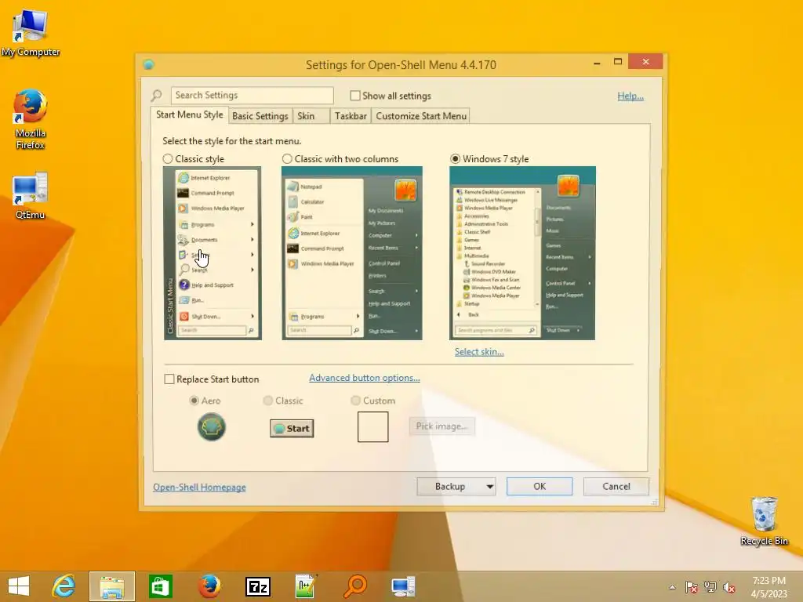Choose the Aero start button radio option

pyautogui.click(x=194, y=401)
